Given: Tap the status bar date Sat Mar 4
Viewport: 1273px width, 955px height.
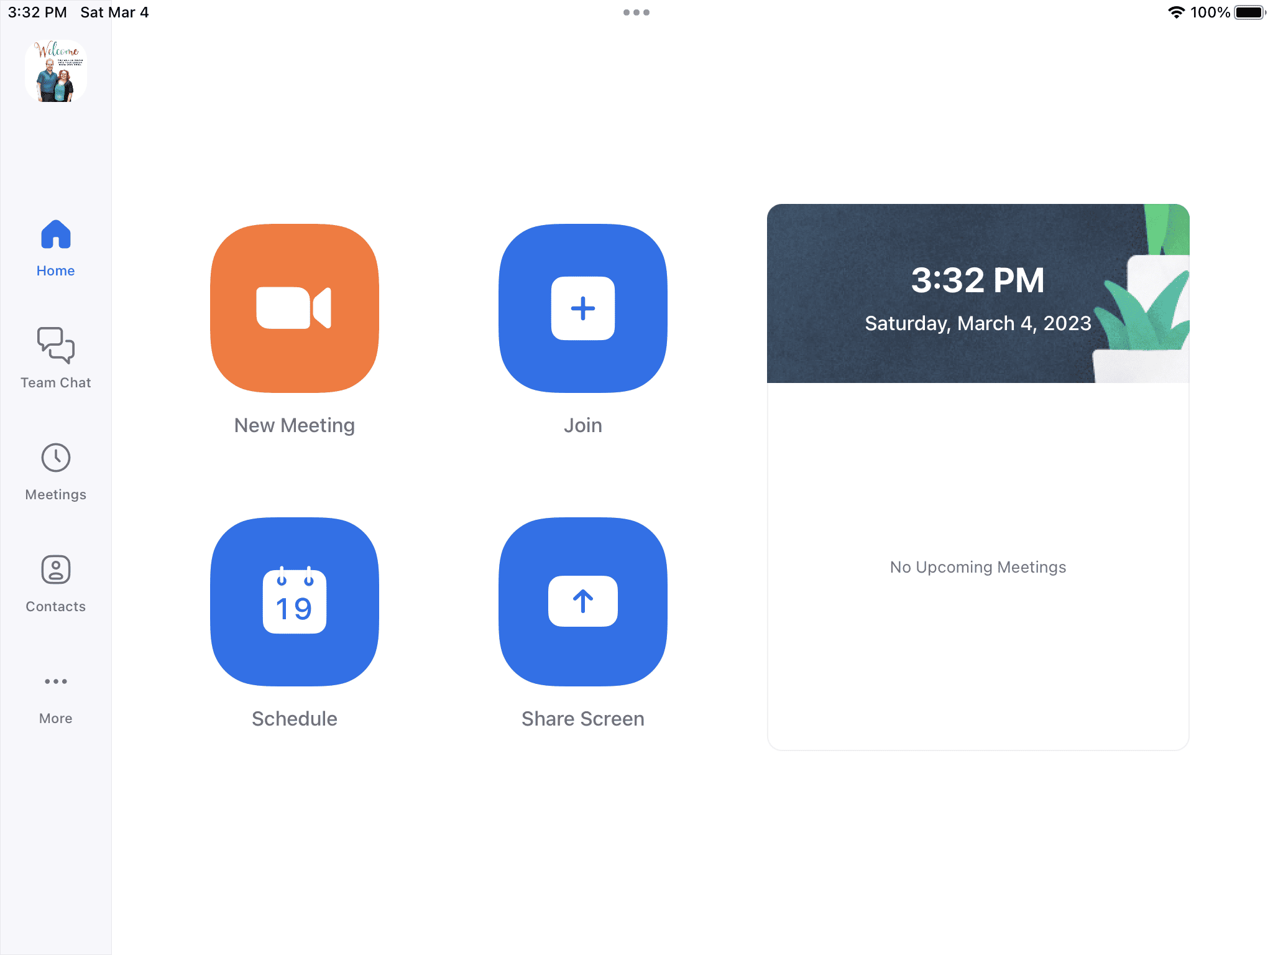Looking at the screenshot, I should (114, 12).
